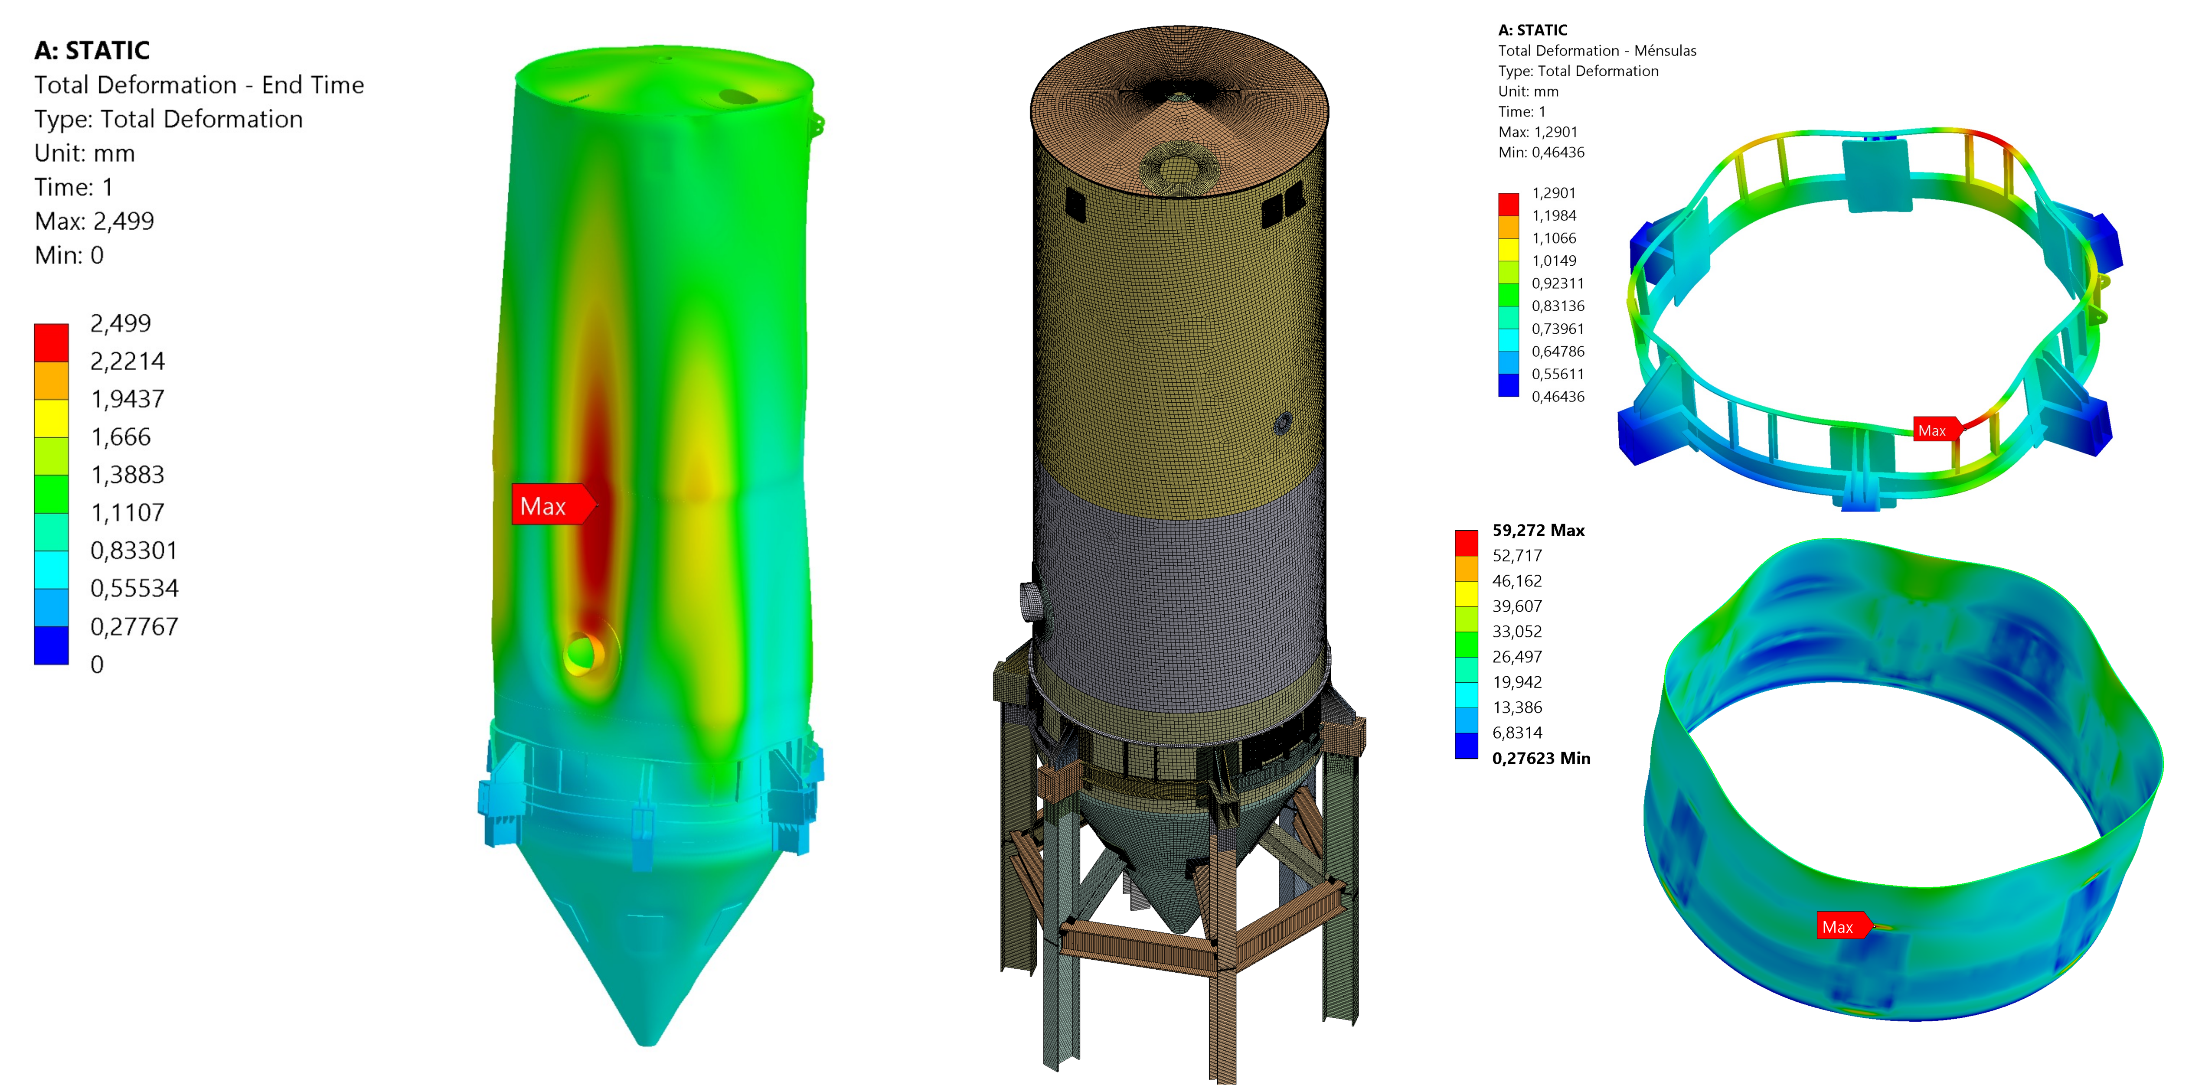The image size is (2205, 1085).
Task: Click the red band of the 1,2901 legend
Action: [x=1508, y=204]
